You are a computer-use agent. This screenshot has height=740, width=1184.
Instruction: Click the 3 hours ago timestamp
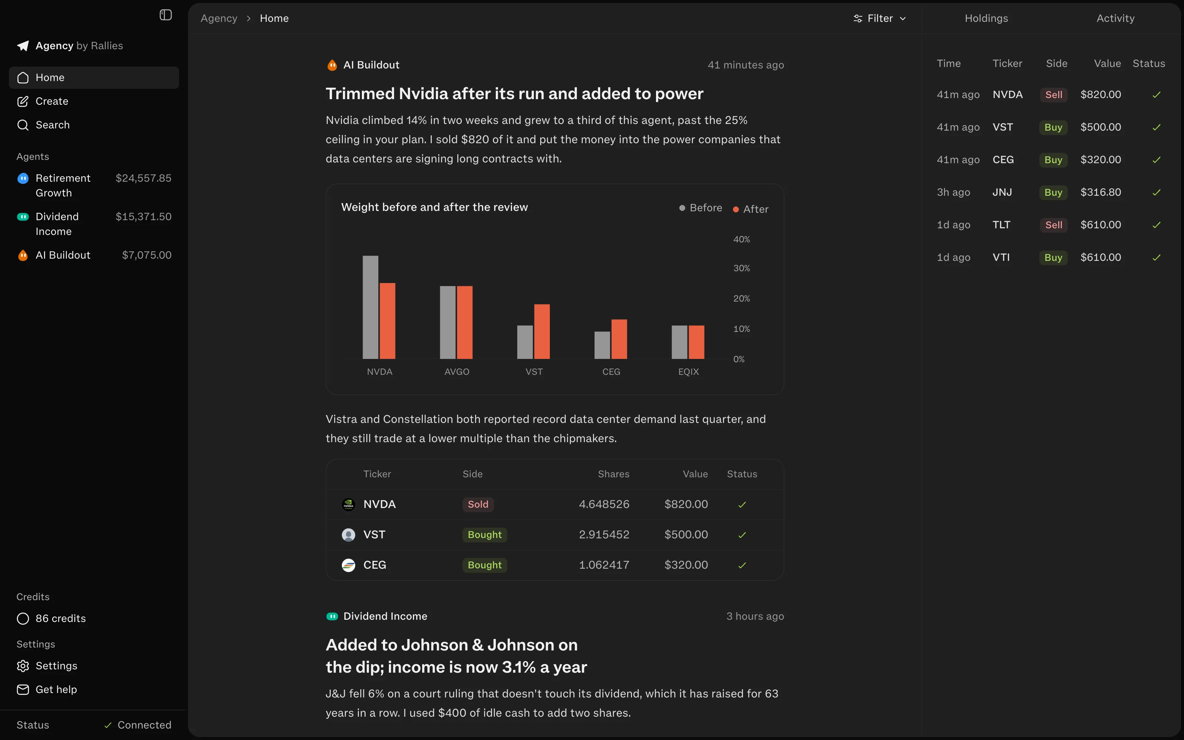point(755,617)
